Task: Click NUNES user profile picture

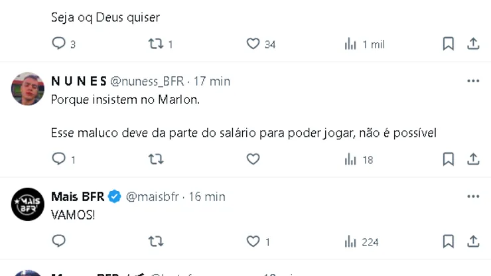Action: 28,89
